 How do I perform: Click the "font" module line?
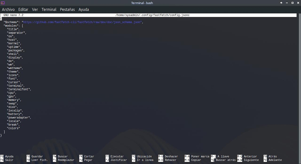click(x=13, y=79)
